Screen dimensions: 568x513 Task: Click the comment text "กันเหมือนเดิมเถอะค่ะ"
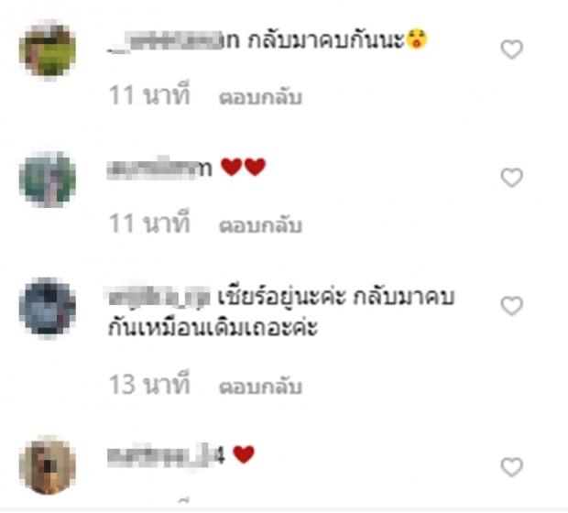tap(213, 327)
